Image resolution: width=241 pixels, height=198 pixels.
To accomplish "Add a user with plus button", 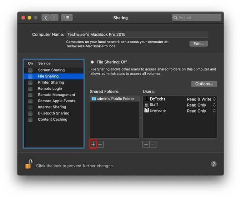I will pos(146,144).
